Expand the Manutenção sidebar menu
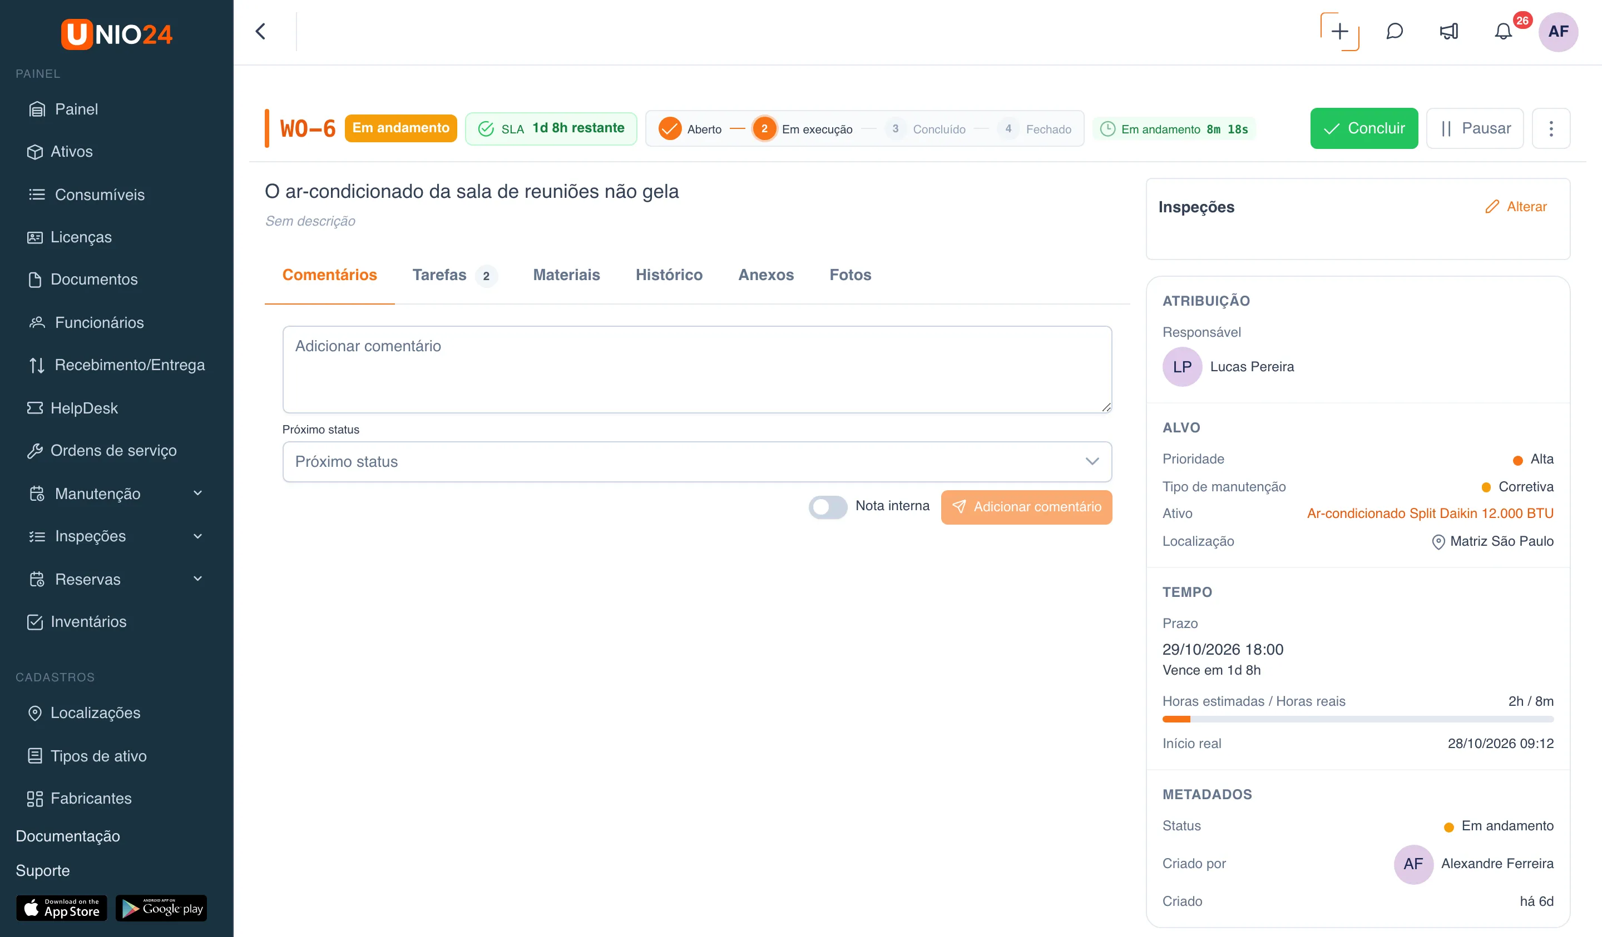This screenshot has width=1602, height=937. click(x=116, y=494)
